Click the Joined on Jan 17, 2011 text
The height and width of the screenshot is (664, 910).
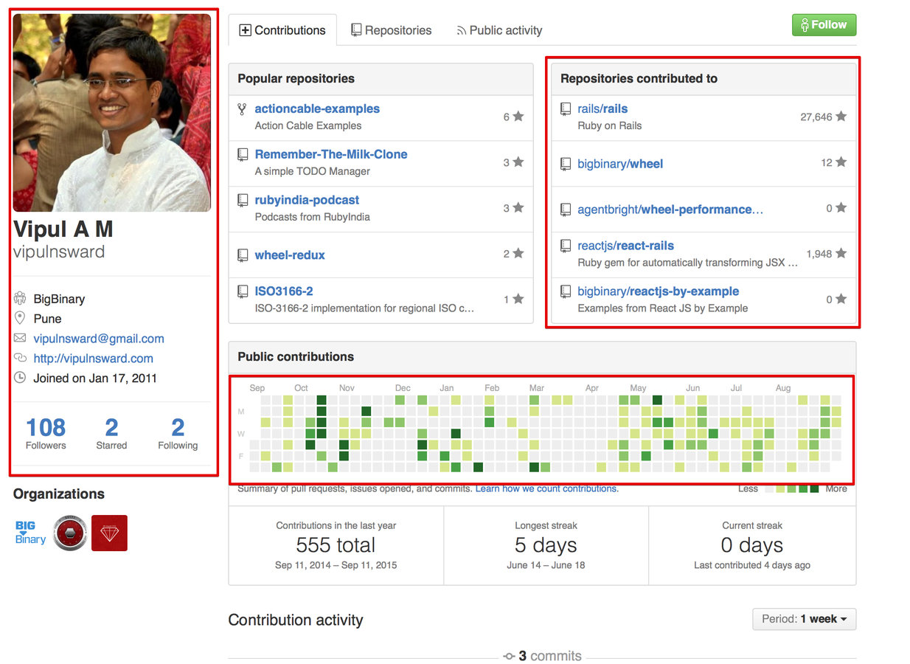[x=95, y=378]
